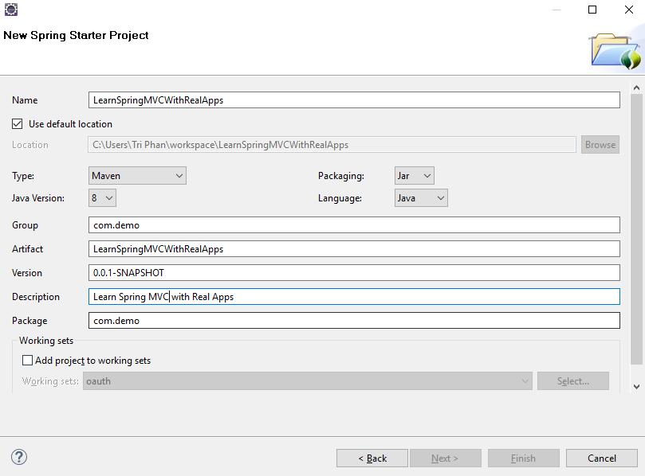
Task: Click the Browse button next to Location
Action: tap(600, 144)
